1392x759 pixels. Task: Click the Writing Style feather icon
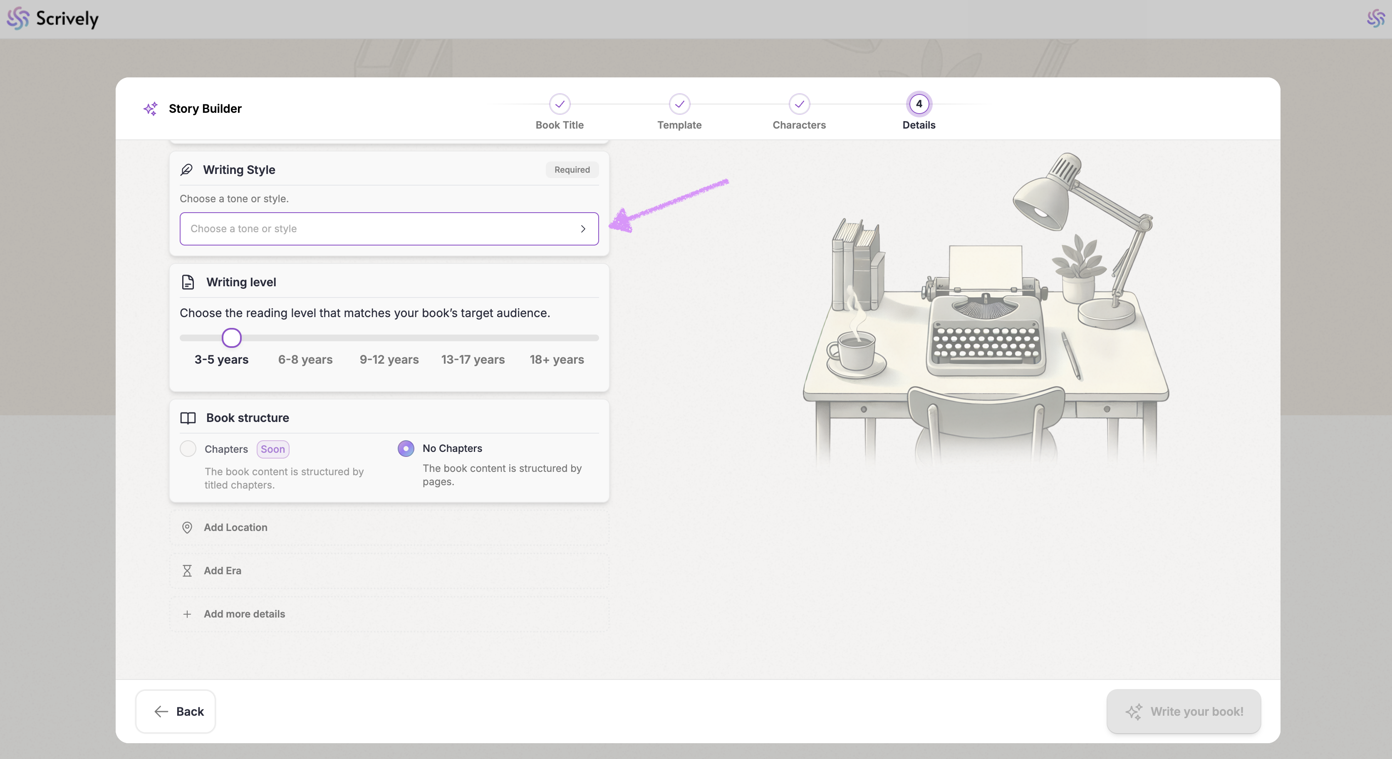[186, 170]
